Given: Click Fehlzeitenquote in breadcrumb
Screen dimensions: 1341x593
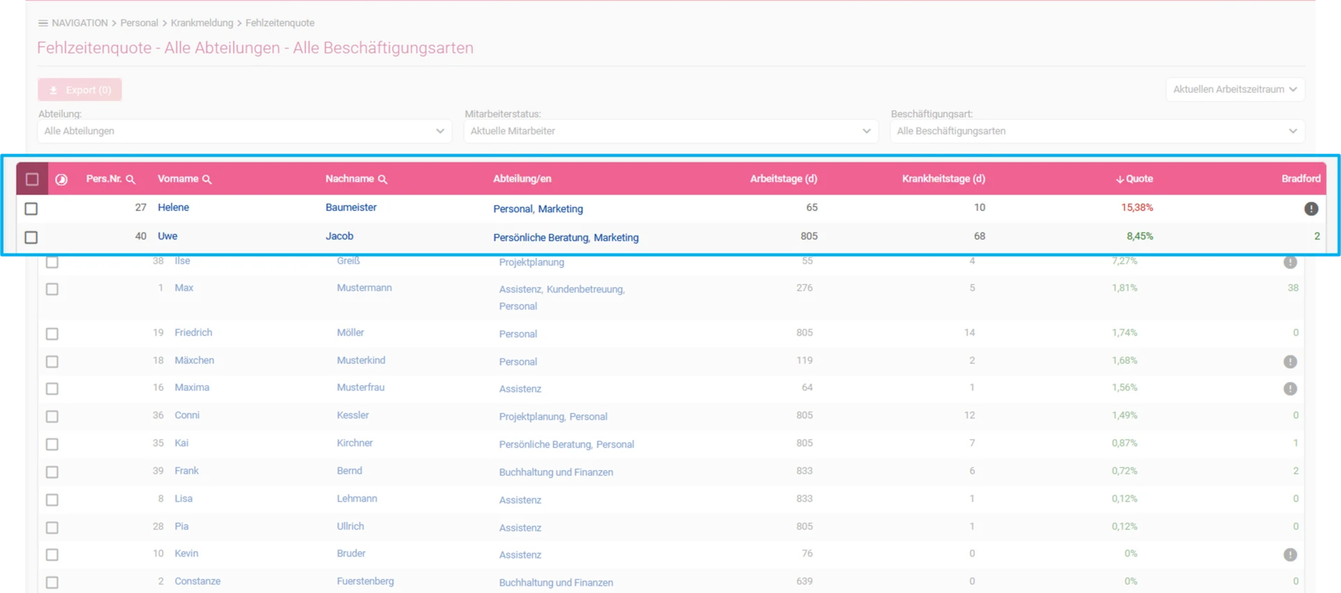Looking at the screenshot, I should point(280,23).
